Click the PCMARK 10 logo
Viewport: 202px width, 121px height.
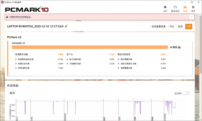(x=27, y=9)
